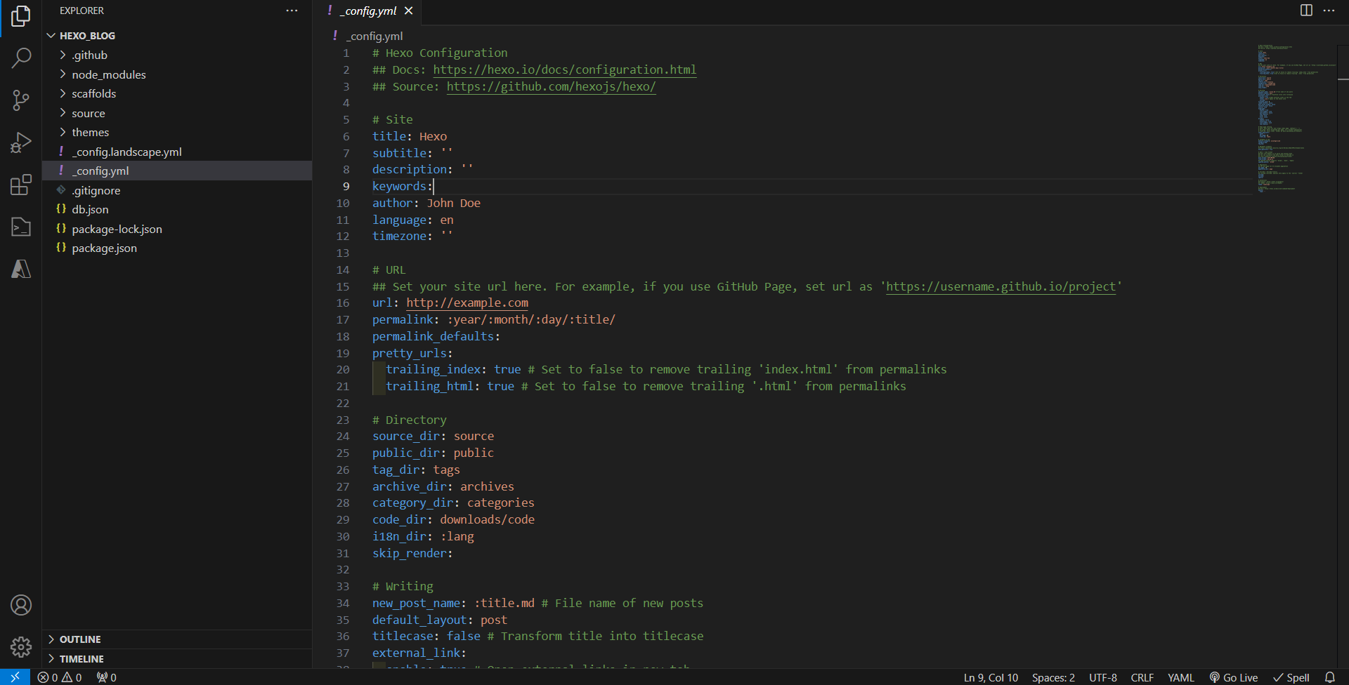Expand the OUTLINE section
This screenshot has height=685, width=1349.
point(177,639)
